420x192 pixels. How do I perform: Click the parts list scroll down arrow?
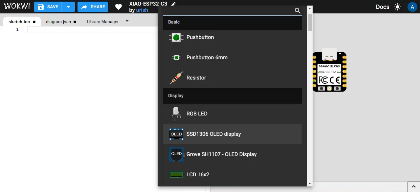click(x=310, y=184)
